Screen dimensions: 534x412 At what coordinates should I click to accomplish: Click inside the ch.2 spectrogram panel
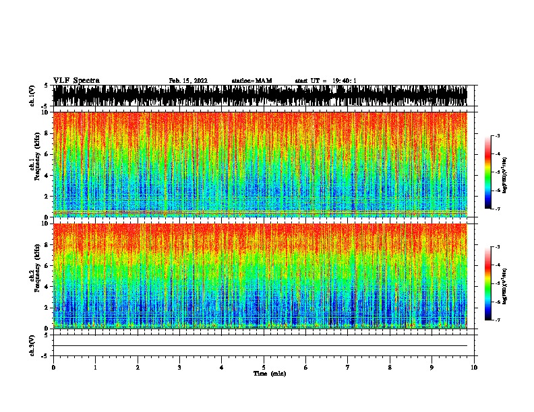[260, 276]
